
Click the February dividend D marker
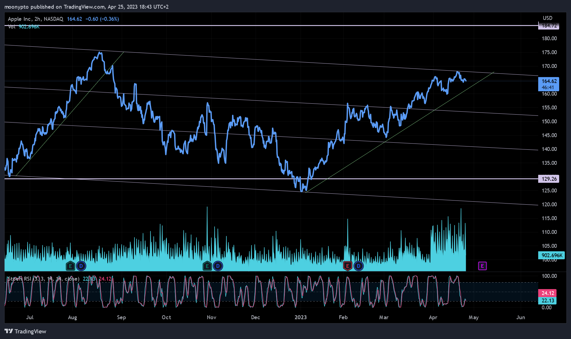point(359,266)
